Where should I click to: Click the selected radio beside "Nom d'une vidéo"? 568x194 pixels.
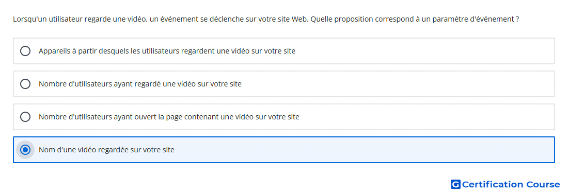(x=25, y=150)
